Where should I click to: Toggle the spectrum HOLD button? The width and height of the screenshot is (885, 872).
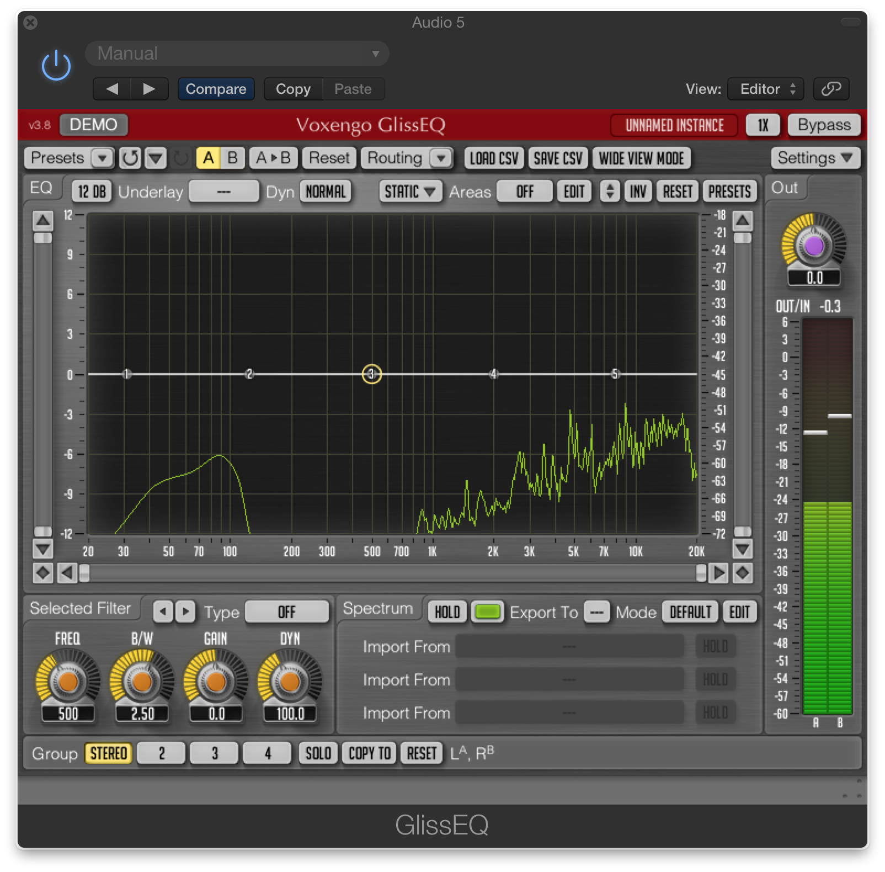click(447, 612)
